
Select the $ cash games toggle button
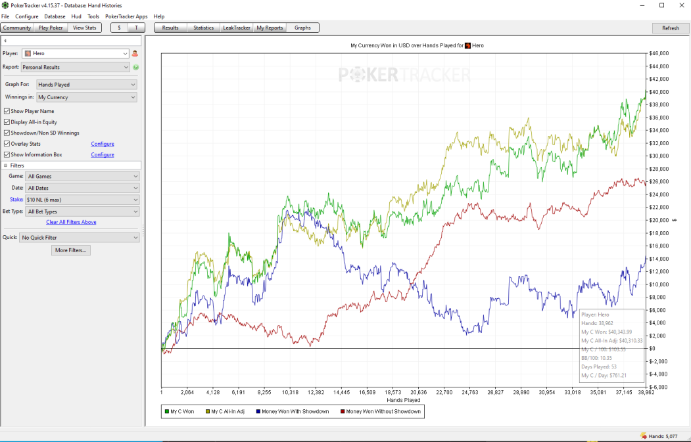[120, 28]
